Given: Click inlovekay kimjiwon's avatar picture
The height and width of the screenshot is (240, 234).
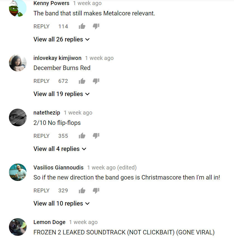Looking at the screenshot, I should click(18, 63).
